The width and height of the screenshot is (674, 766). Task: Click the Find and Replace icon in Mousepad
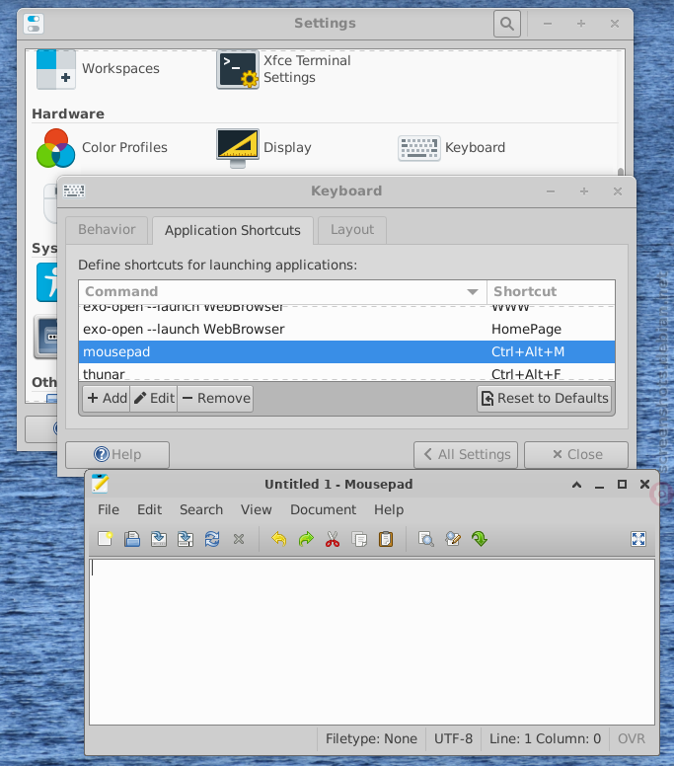coord(453,539)
